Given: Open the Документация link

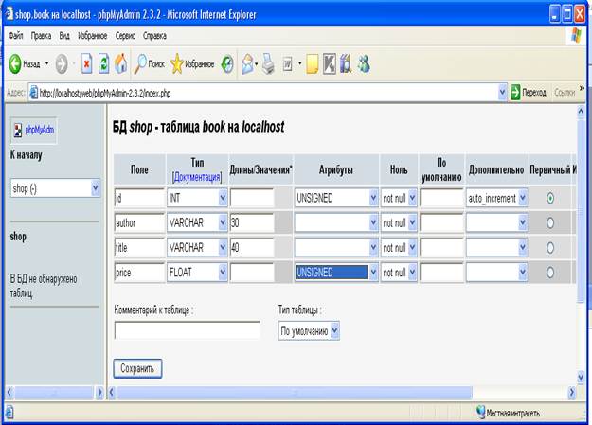Looking at the screenshot, I should [197, 177].
